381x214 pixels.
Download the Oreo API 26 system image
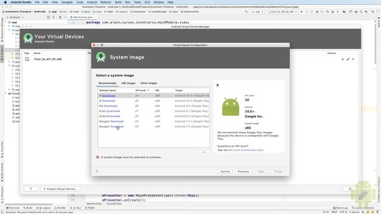[x=113, y=117]
